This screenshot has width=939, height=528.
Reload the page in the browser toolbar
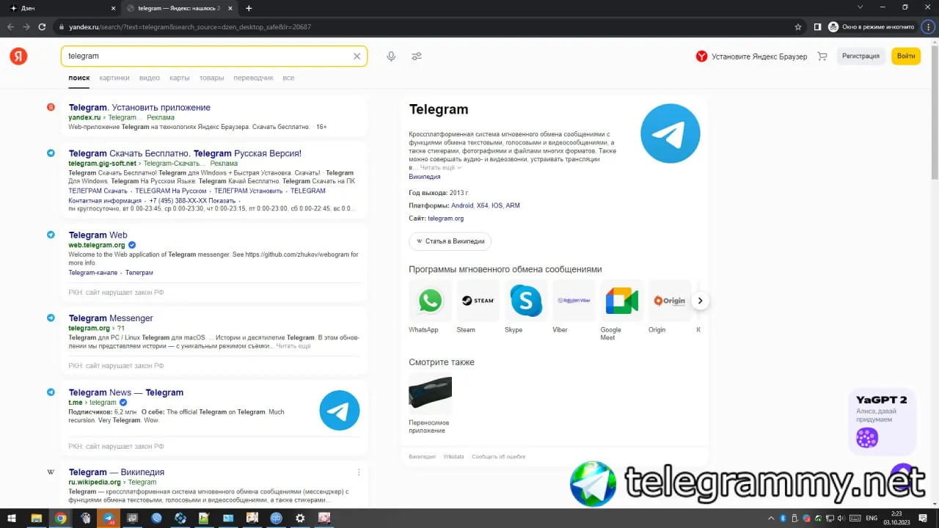[x=43, y=27]
